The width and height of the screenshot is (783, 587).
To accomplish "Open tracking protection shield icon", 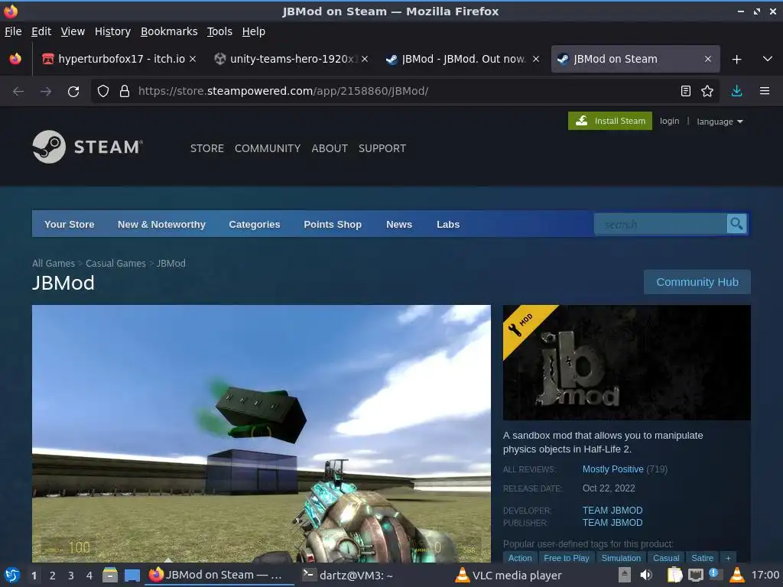I will click(103, 92).
